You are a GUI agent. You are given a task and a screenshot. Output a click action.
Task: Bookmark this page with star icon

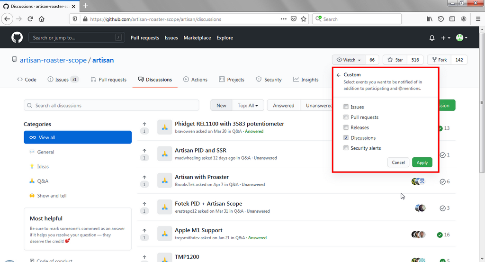(304, 19)
